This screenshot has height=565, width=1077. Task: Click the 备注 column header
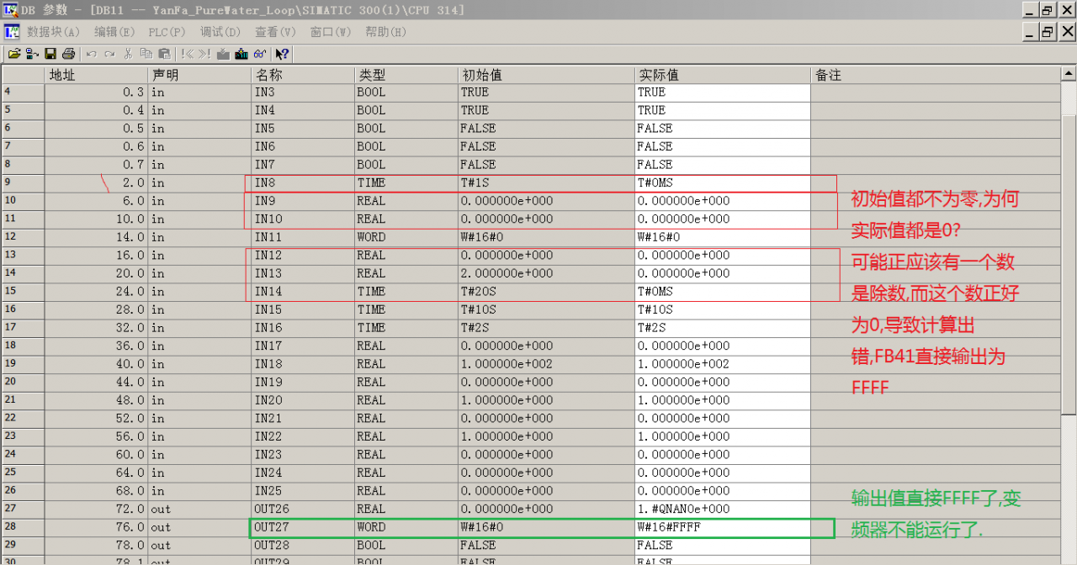click(936, 75)
